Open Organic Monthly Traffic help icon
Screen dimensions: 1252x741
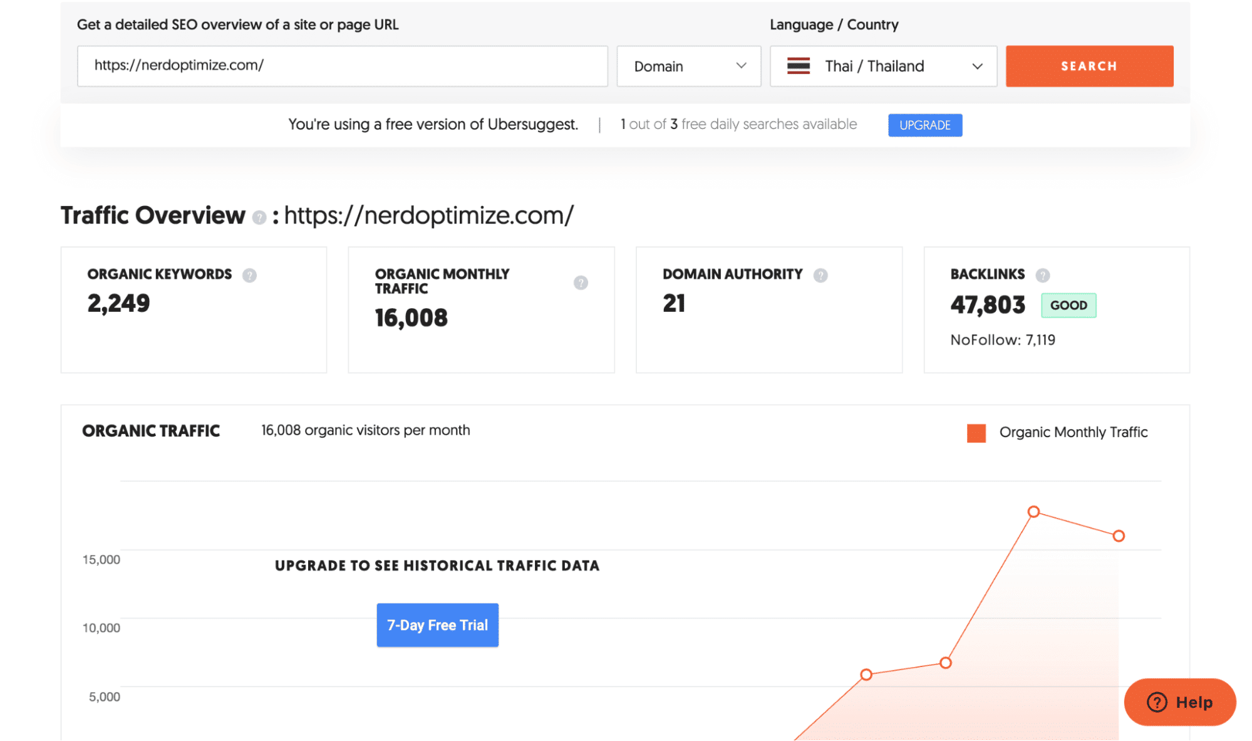pyautogui.click(x=581, y=282)
